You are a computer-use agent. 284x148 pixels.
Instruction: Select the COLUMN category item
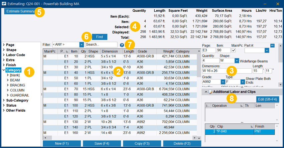tap(17, 90)
